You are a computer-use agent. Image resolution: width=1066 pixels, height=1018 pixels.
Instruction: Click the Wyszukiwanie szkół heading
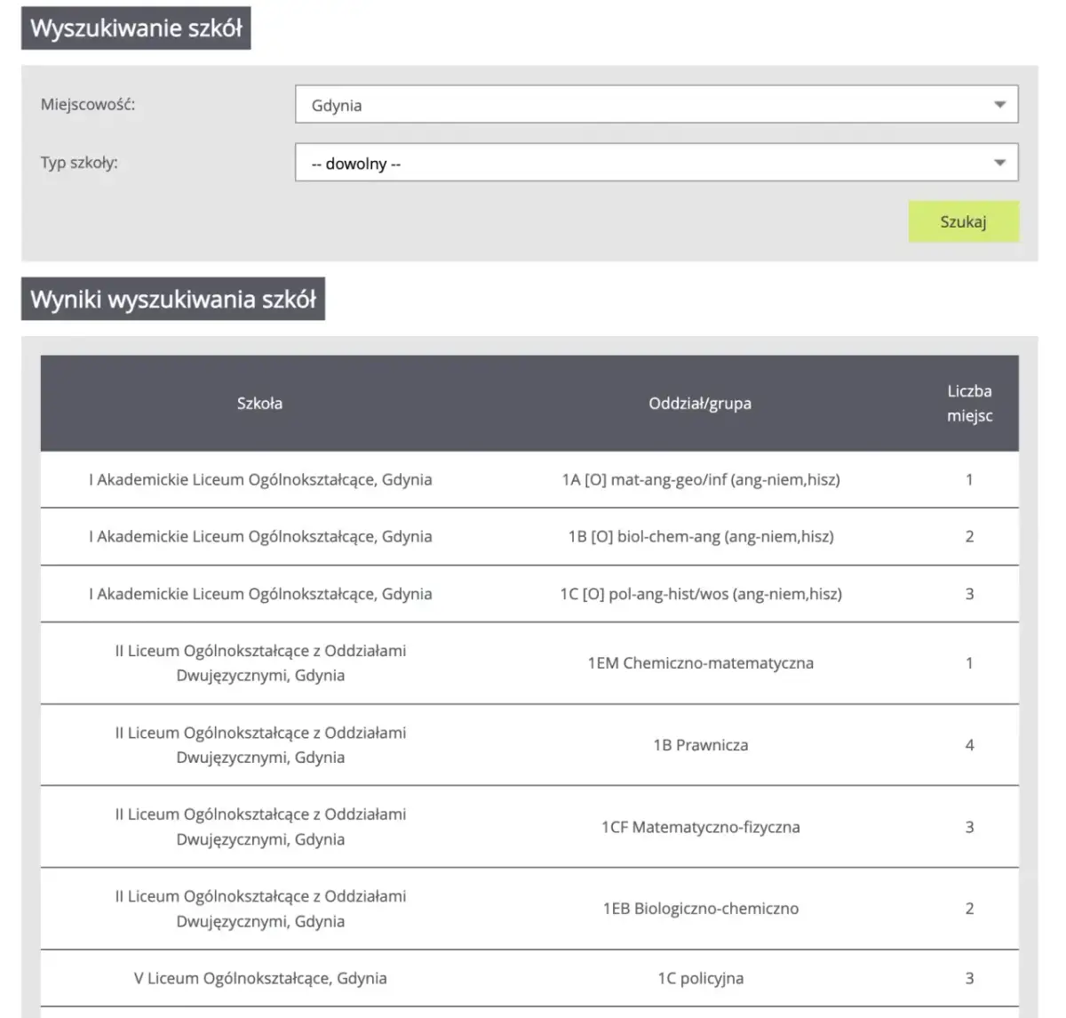[136, 28]
